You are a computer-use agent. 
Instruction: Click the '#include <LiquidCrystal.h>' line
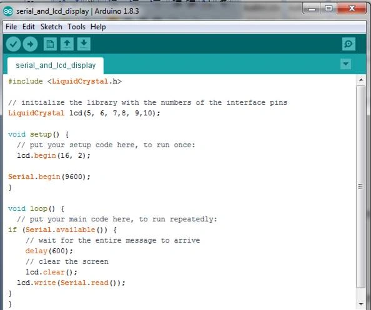(x=65, y=82)
